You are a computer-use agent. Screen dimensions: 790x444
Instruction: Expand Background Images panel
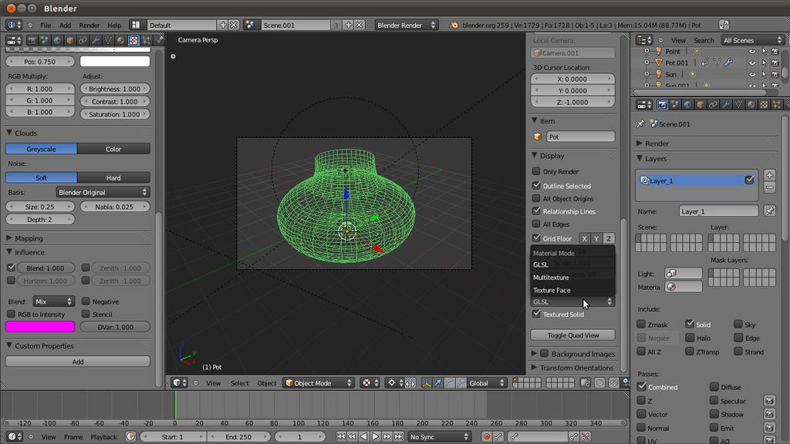tap(534, 353)
